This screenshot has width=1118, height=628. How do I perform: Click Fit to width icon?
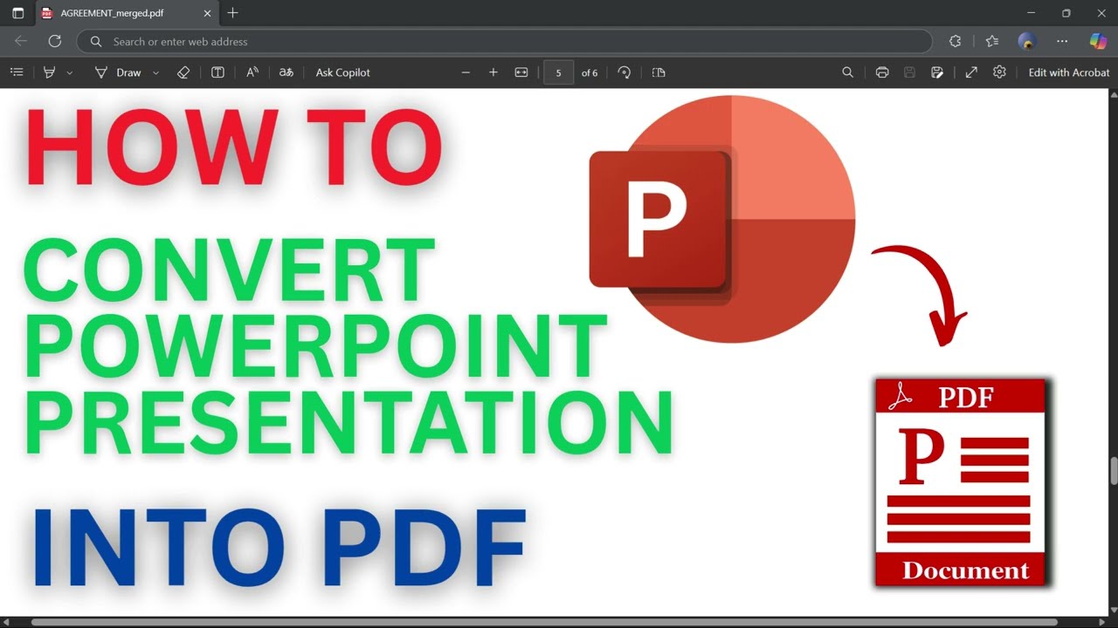(x=521, y=72)
